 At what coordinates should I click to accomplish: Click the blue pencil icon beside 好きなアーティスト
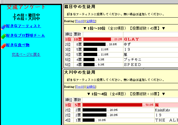[3, 27]
